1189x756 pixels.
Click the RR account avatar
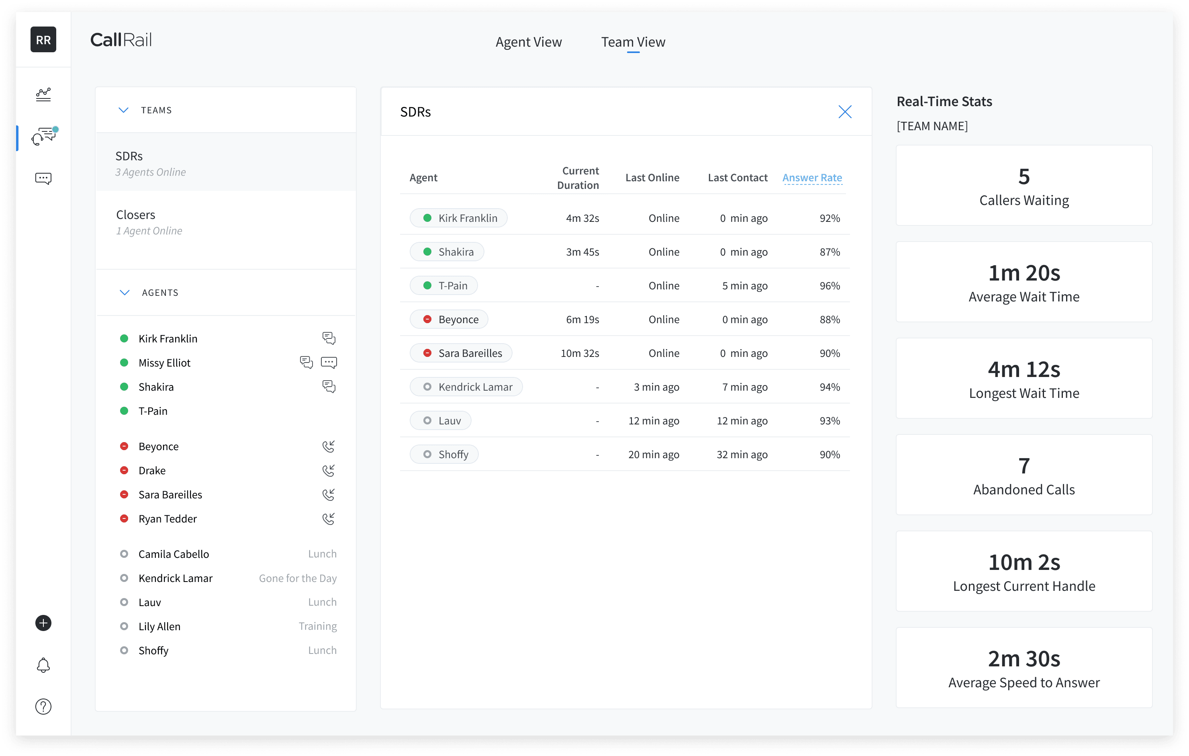pyautogui.click(x=43, y=39)
